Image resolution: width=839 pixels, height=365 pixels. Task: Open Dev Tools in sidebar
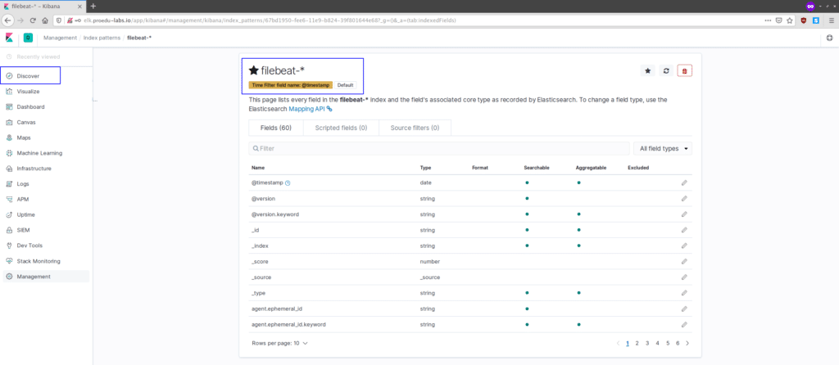[29, 246]
